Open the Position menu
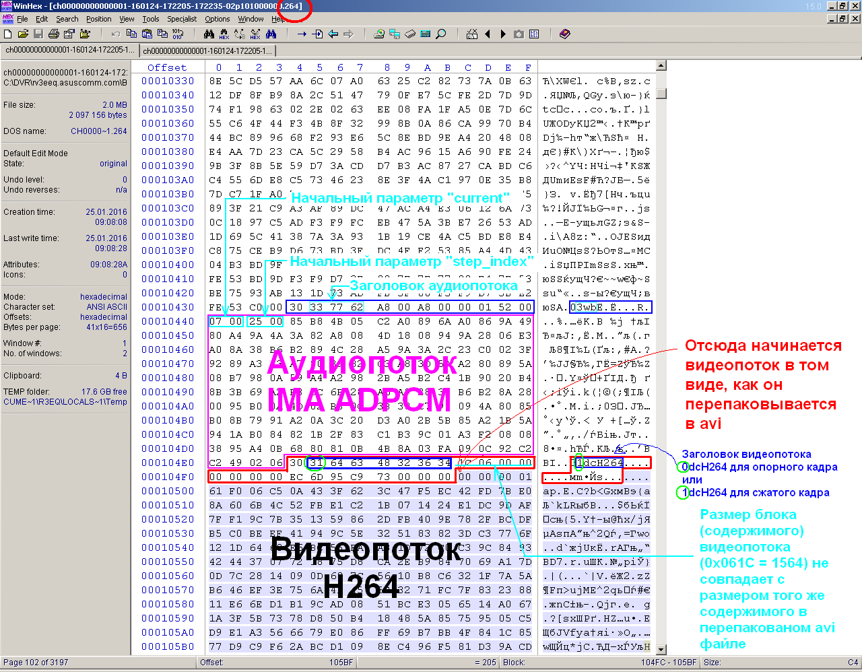This screenshot has height=672, width=862. coord(98,19)
